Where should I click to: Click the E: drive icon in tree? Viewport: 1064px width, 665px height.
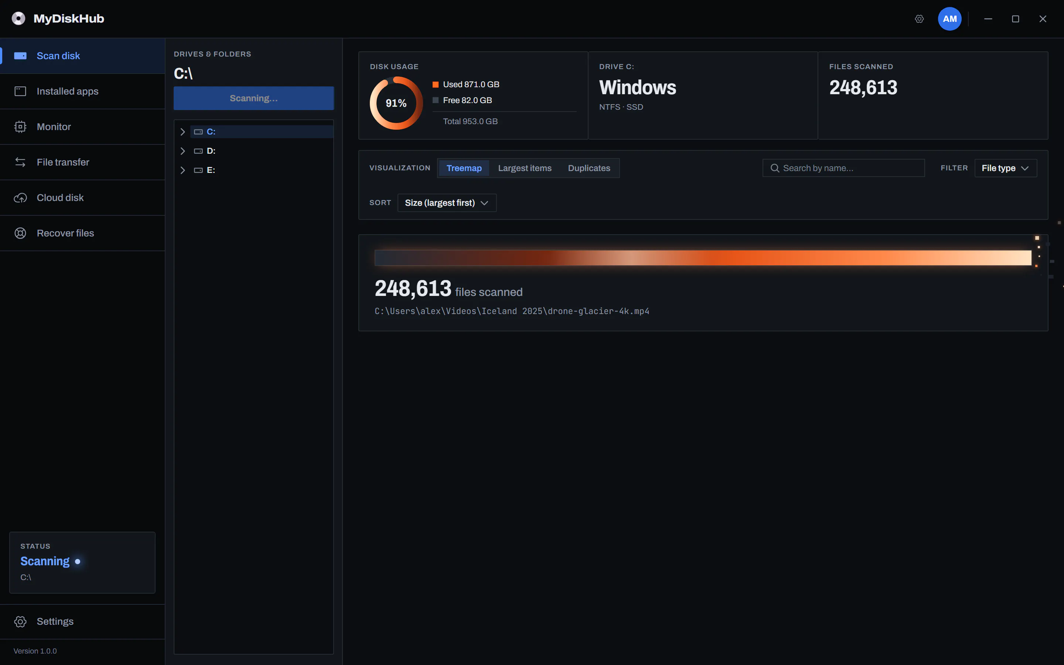[198, 170]
